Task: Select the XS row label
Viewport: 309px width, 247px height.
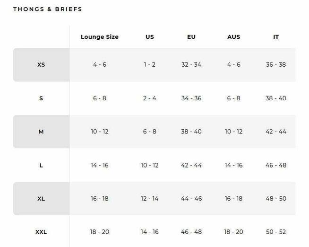Action: [x=41, y=64]
